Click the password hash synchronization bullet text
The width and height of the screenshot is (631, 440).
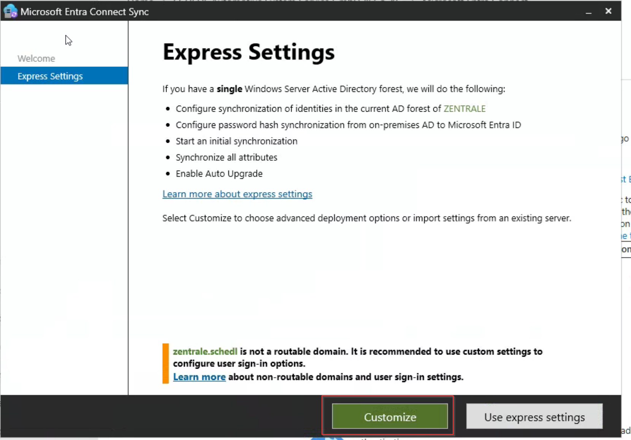click(x=348, y=125)
